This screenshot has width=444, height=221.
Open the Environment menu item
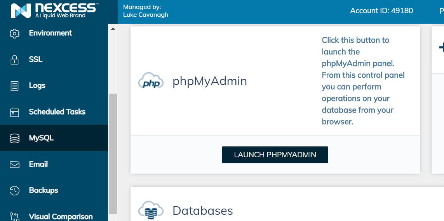click(x=54, y=33)
